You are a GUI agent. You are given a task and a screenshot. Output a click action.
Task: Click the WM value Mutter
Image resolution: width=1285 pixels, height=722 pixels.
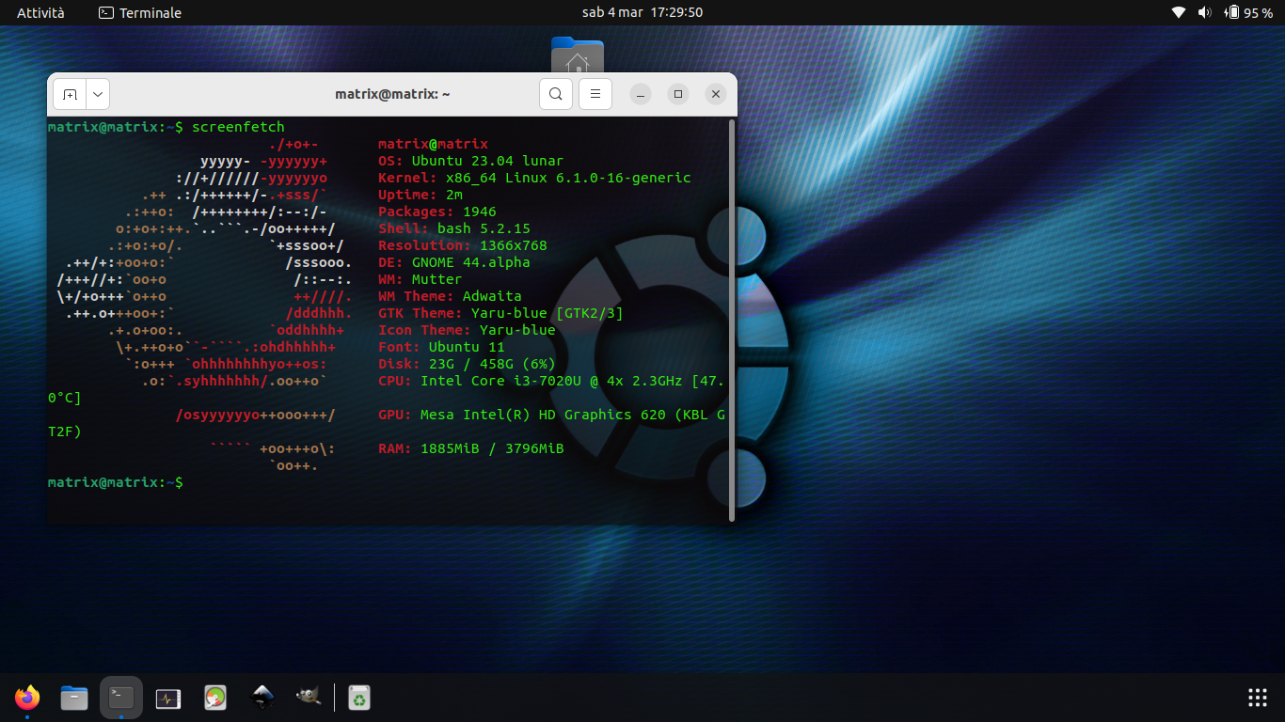tap(436, 279)
